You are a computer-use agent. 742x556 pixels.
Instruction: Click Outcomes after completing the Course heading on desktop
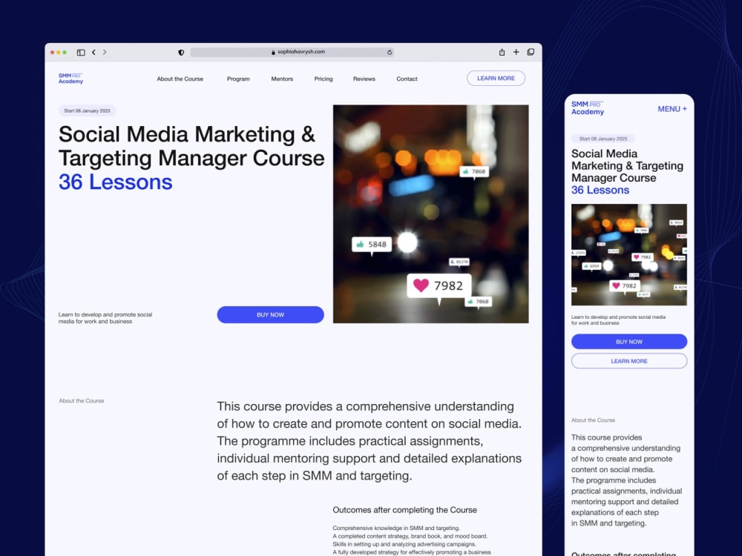(x=404, y=510)
